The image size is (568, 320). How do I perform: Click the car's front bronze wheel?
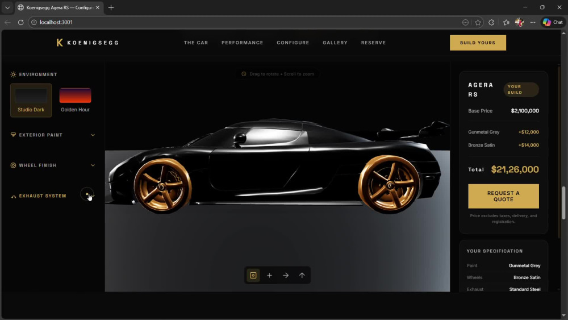[162, 186]
